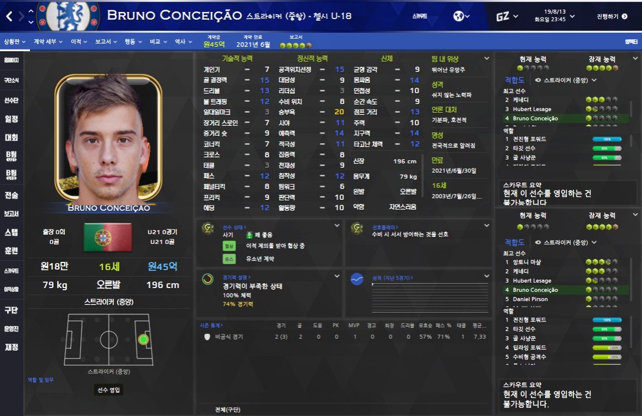Click the 진행하기 continue button
Image resolution: width=642 pixels, height=416 pixels.
[x=612, y=16]
